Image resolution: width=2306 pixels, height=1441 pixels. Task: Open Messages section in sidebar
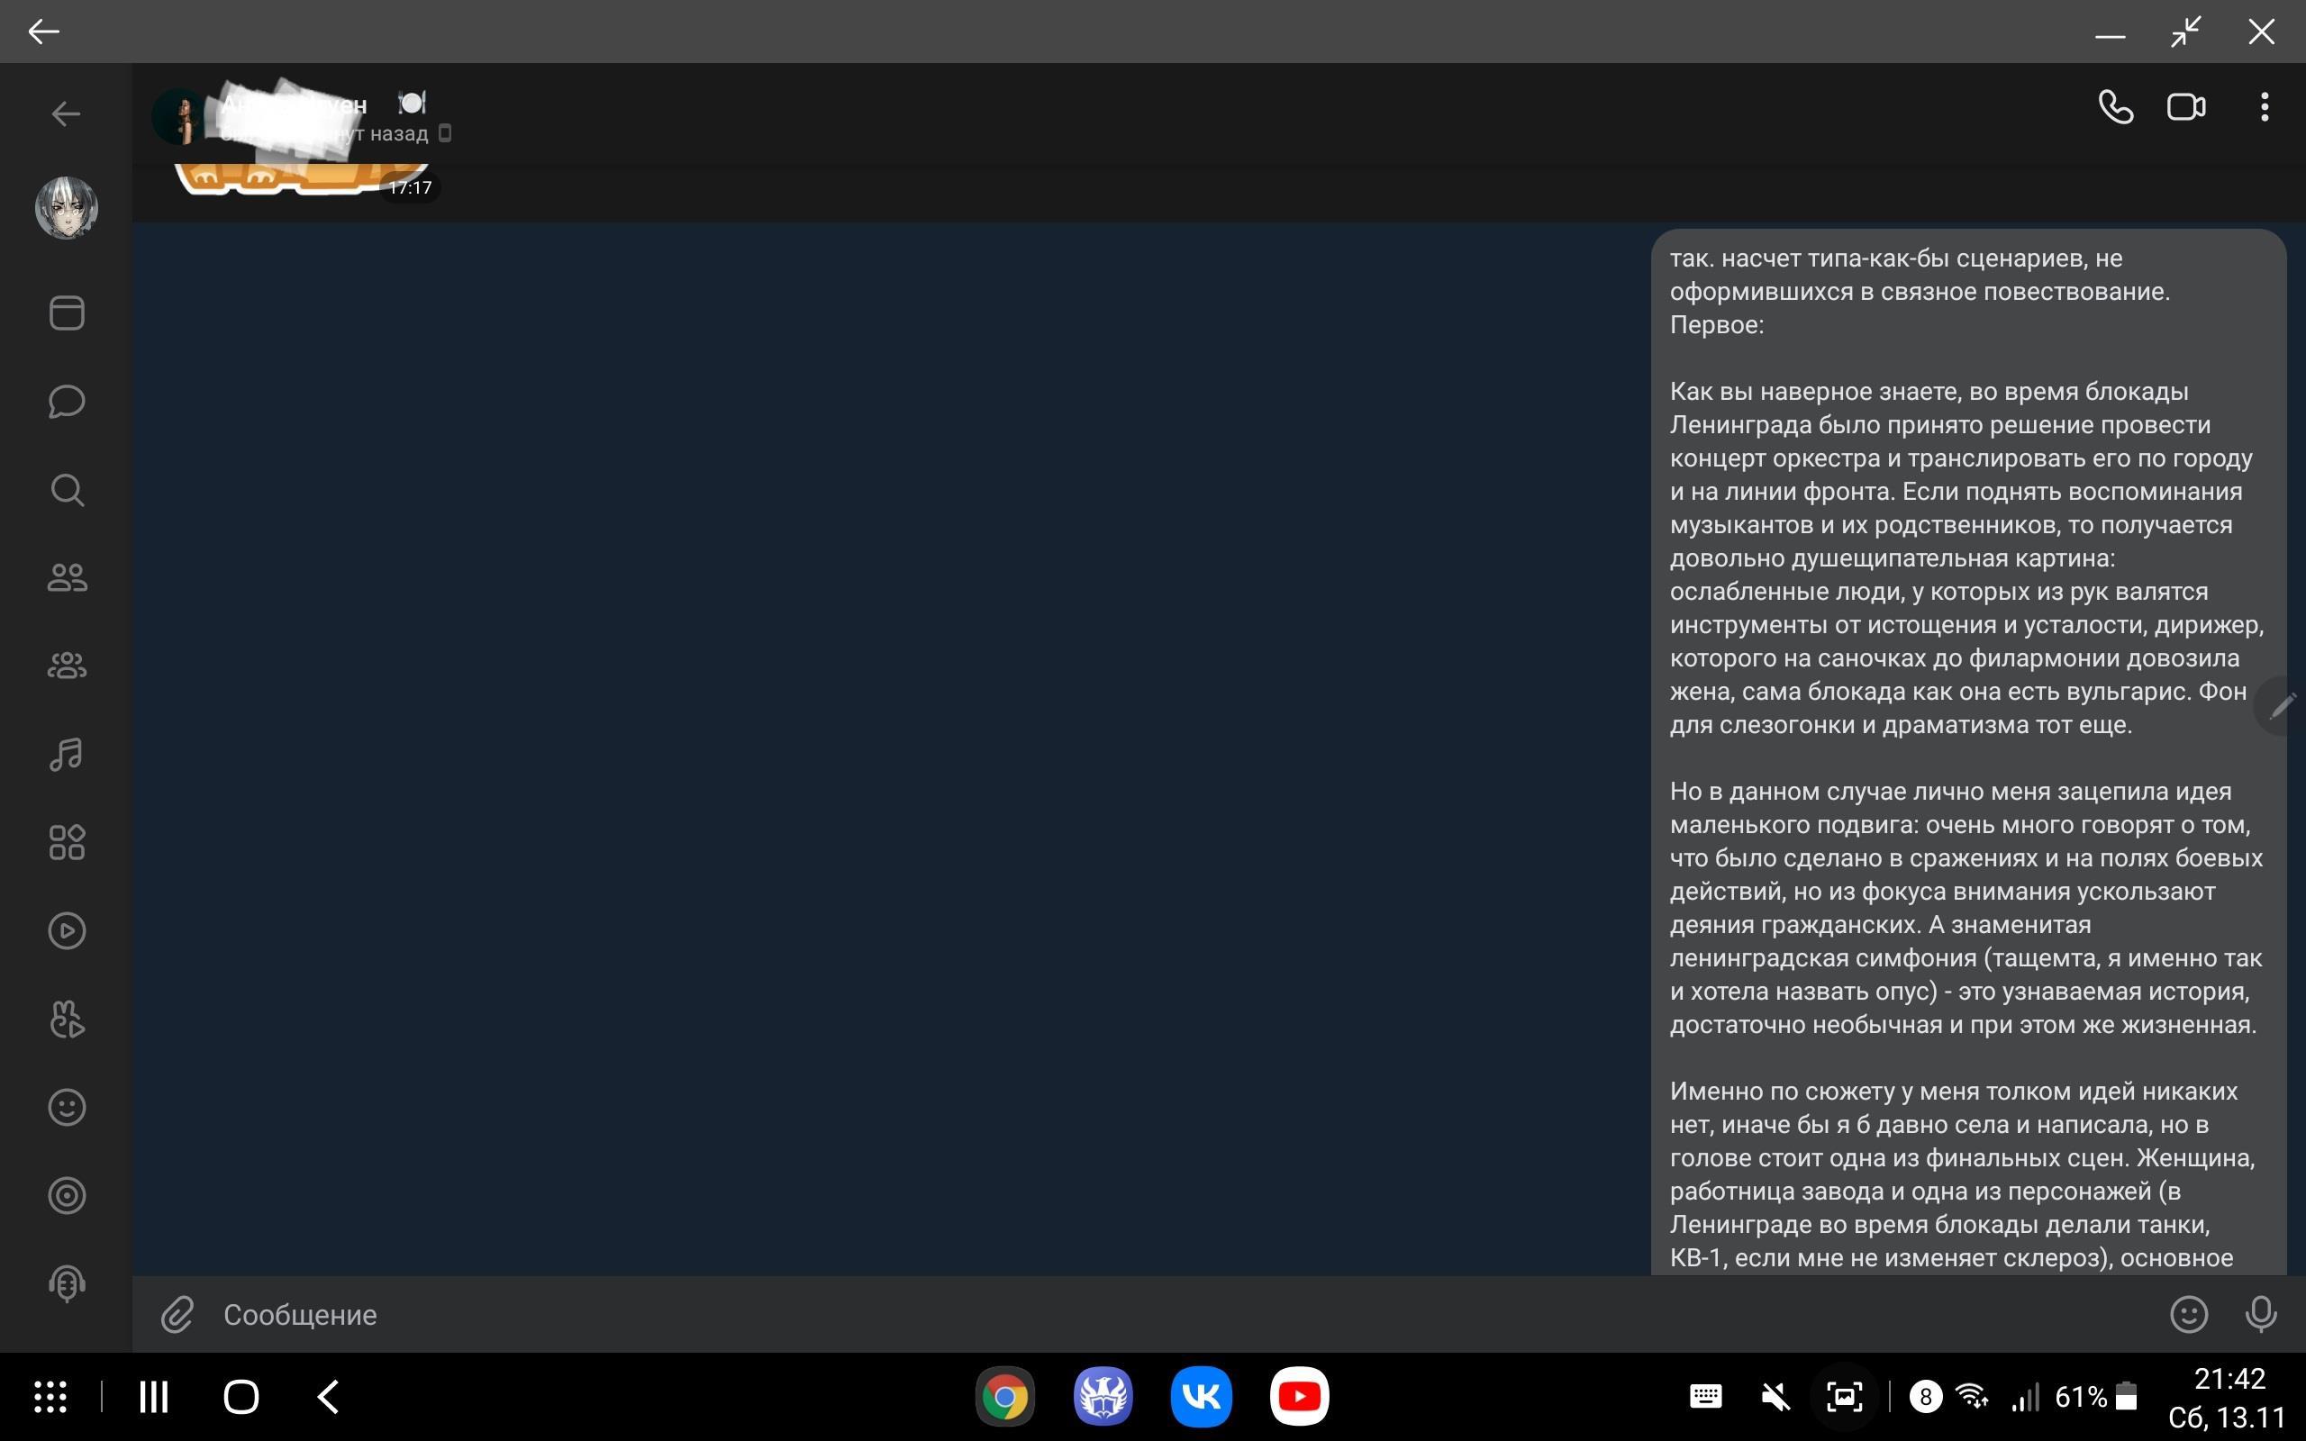[x=67, y=403]
